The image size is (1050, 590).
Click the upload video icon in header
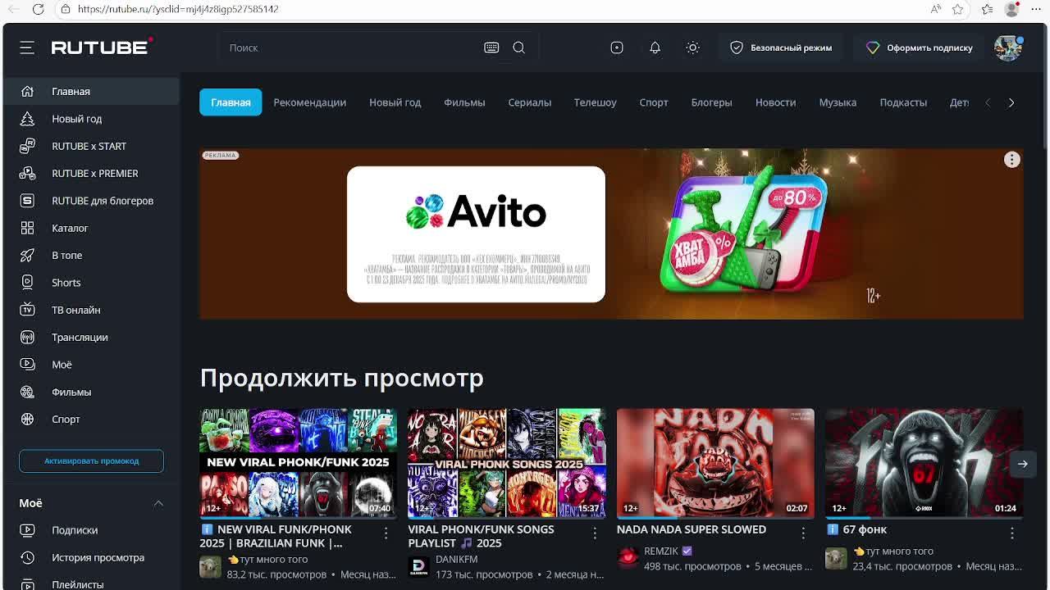point(617,48)
